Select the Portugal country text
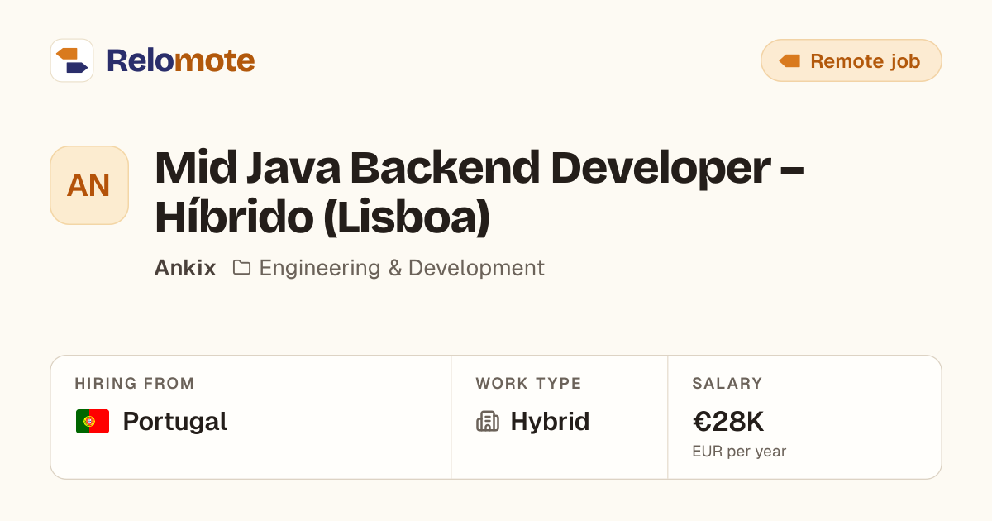This screenshot has width=992, height=521. 174,422
